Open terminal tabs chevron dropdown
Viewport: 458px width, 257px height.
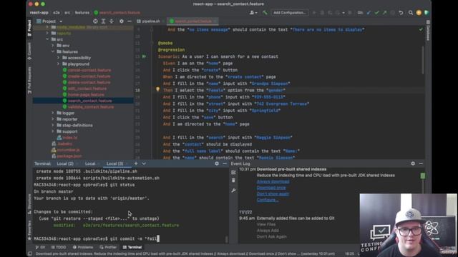[x=144, y=163]
